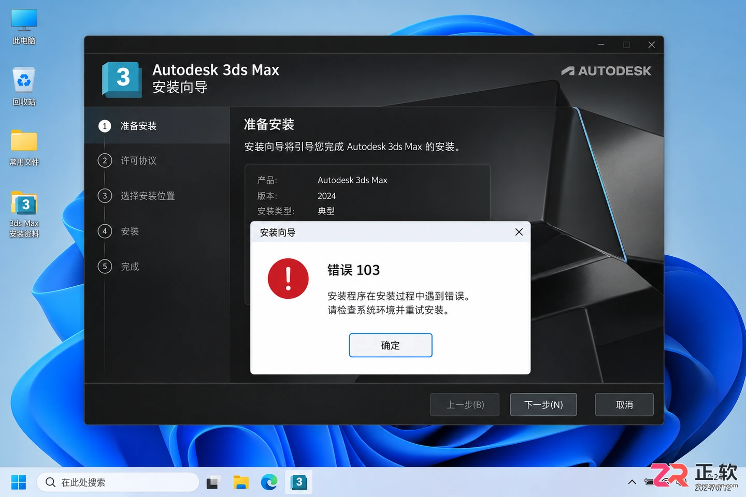Click the Autodesk logo in header
This screenshot has height=497, width=746.
606,71
